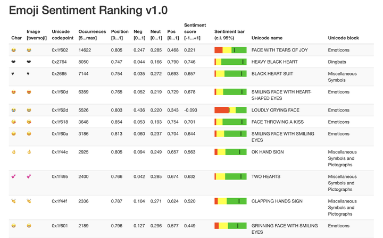
Task: Sort by the Unicode codepoint column header
Action: (63, 35)
